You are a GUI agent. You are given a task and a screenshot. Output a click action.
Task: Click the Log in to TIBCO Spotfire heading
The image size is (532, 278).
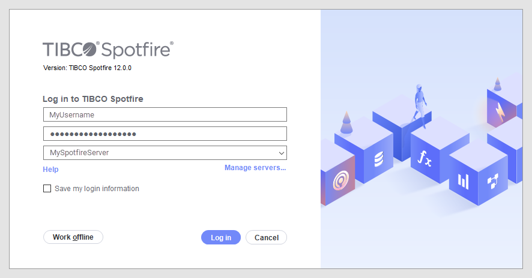click(x=93, y=99)
